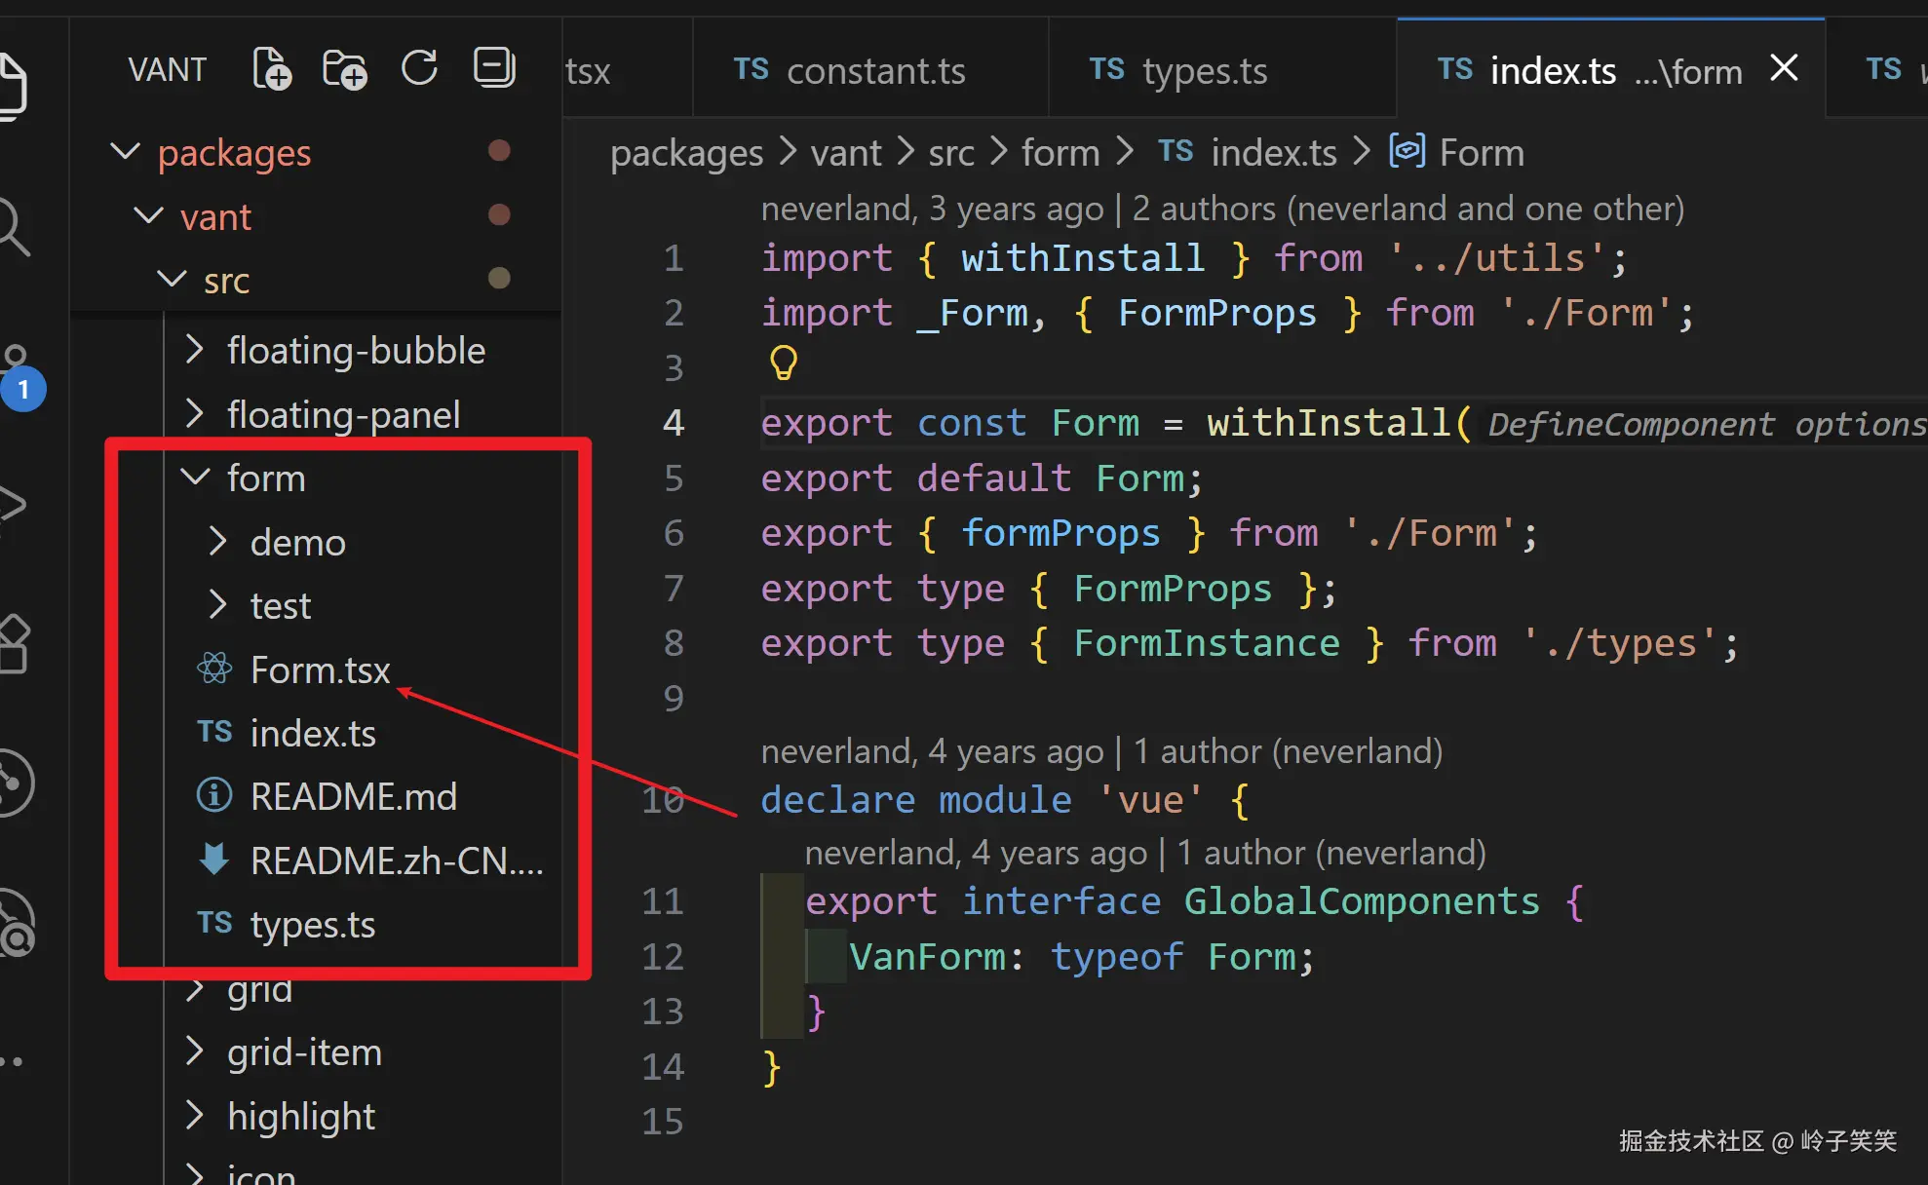Open Form.tsx in the file tree
Image resolution: width=1928 pixels, height=1185 pixels.
(319, 670)
